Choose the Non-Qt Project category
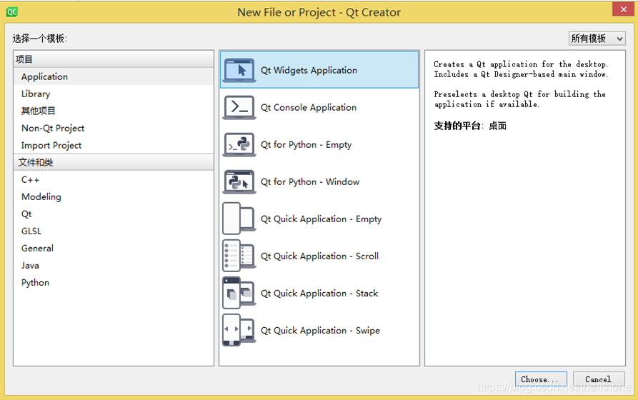 tap(114, 128)
